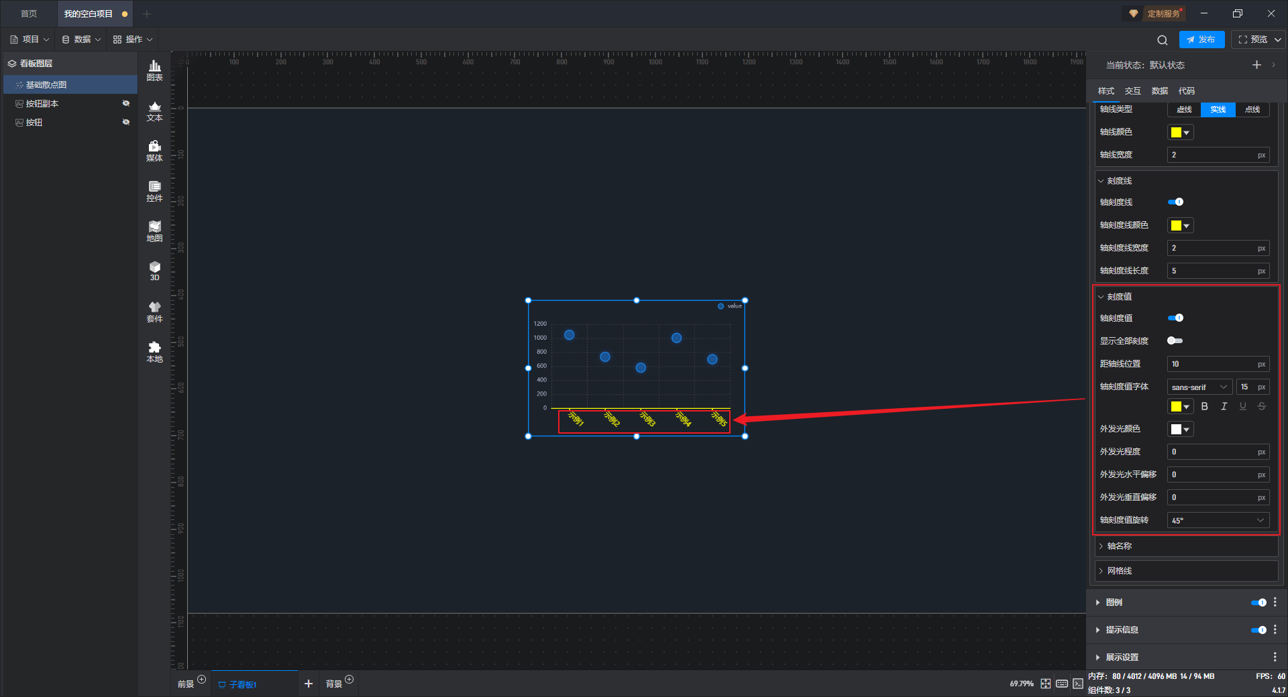Image resolution: width=1288 pixels, height=697 pixels.
Task: Open the 操作 dropdown menu
Action: pyautogui.click(x=133, y=40)
